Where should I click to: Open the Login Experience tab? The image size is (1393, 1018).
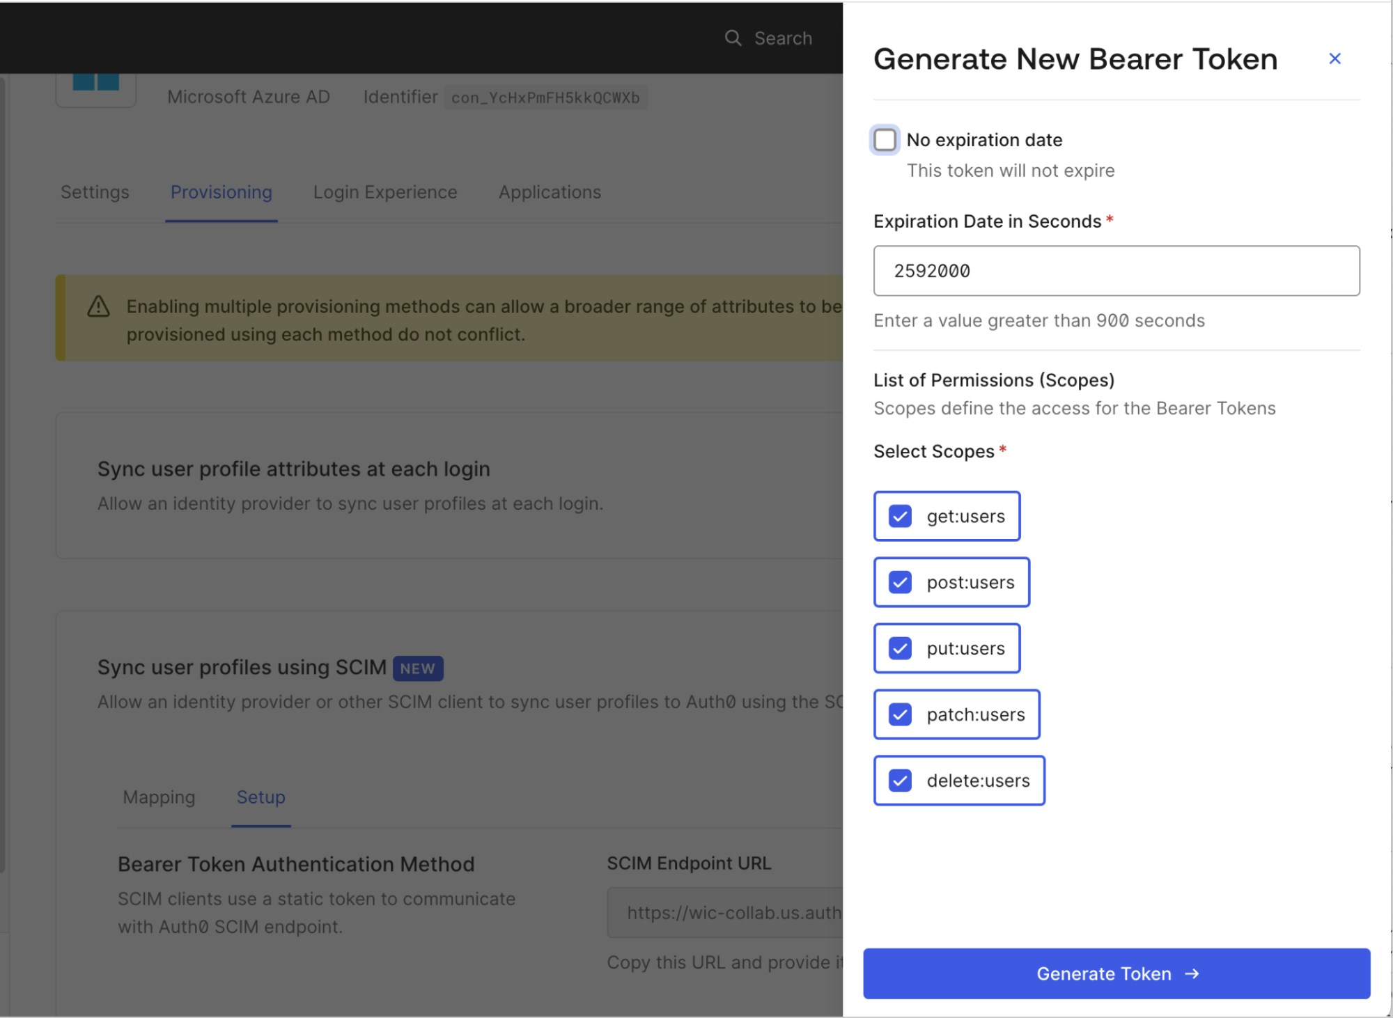point(385,192)
